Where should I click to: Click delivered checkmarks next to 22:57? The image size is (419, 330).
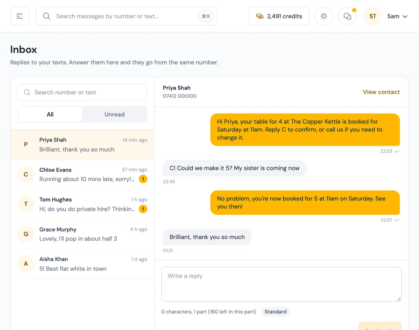pos(397,220)
